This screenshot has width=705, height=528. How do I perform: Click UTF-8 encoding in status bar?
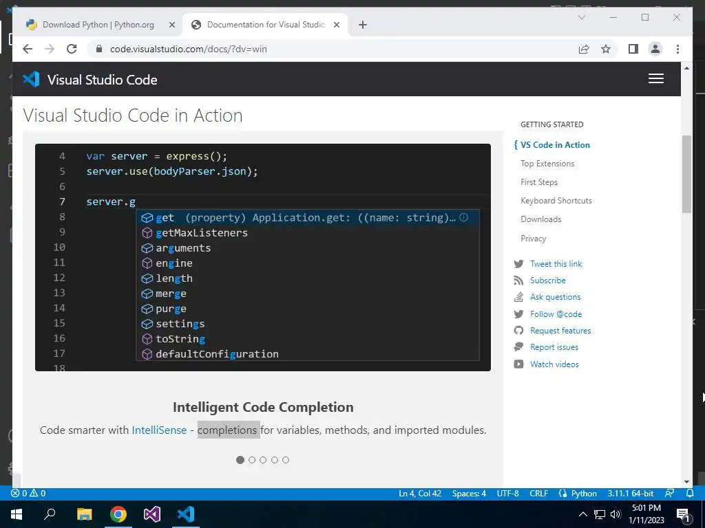click(507, 493)
